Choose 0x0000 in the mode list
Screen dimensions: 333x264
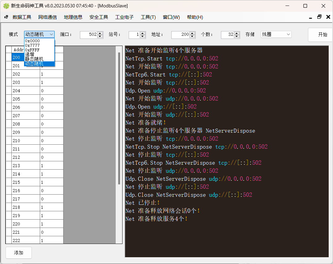(39, 41)
